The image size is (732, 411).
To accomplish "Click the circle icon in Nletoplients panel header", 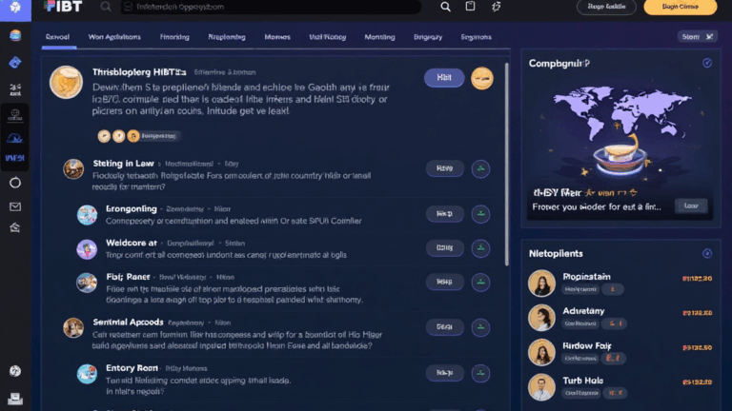I will pos(707,253).
